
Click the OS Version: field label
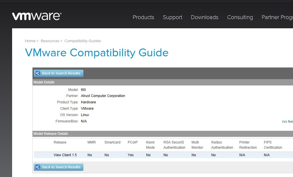pos(69,115)
